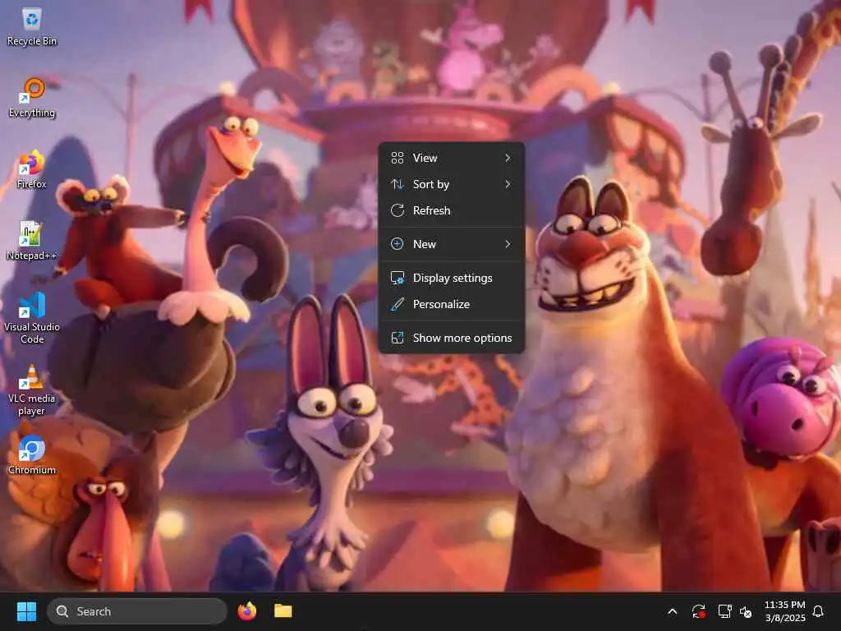The width and height of the screenshot is (841, 631).
Task: Expand the chevron beside Sort by
Action: point(508,184)
